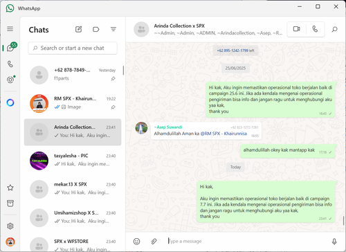The image size is (346, 252).
Task: Click campaign 7.7 message bubble
Action: [266, 201]
